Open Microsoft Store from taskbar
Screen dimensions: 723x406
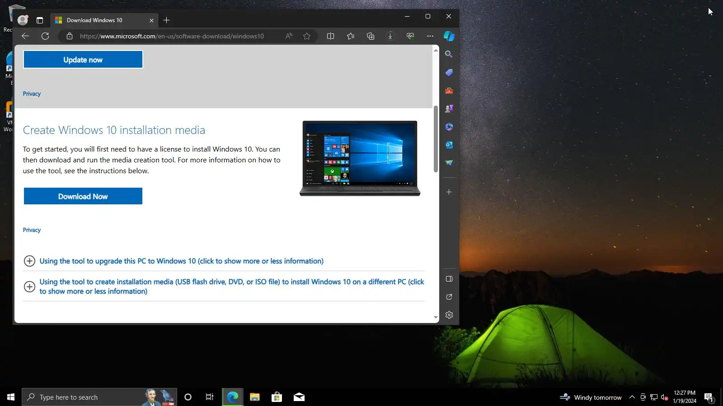click(x=277, y=397)
